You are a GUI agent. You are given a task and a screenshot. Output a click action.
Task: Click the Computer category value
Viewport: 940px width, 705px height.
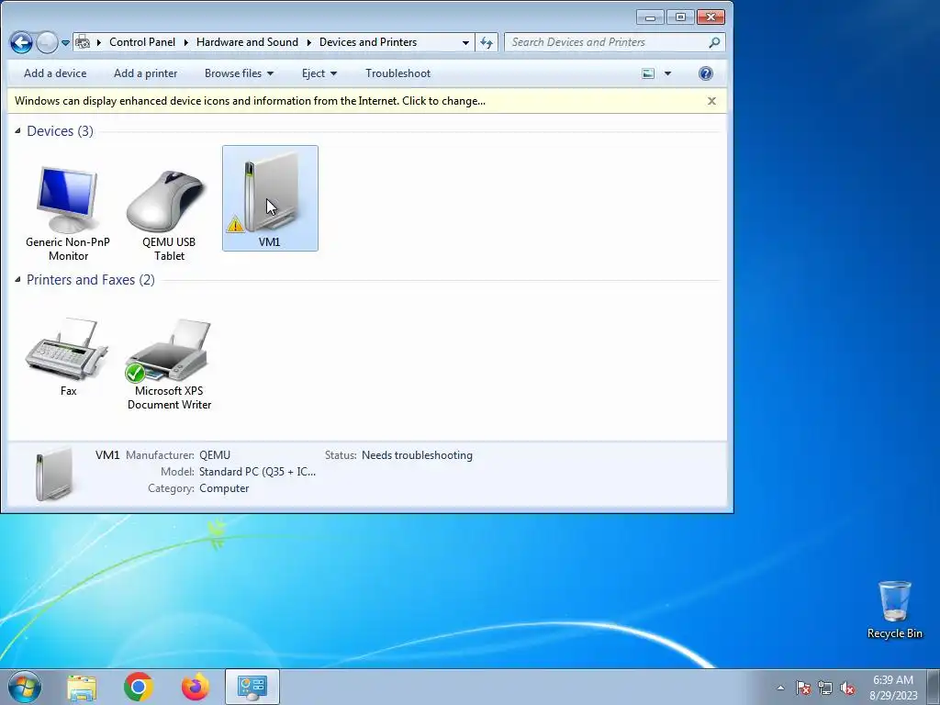pos(224,488)
